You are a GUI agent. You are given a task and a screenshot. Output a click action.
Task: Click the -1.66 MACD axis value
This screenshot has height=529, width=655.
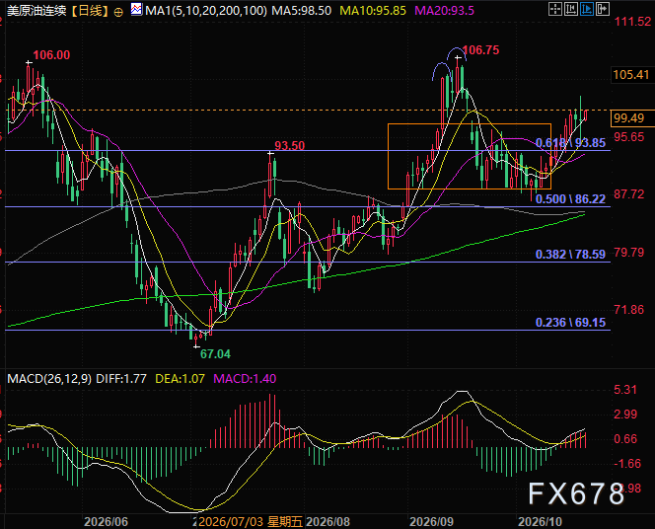[627, 464]
